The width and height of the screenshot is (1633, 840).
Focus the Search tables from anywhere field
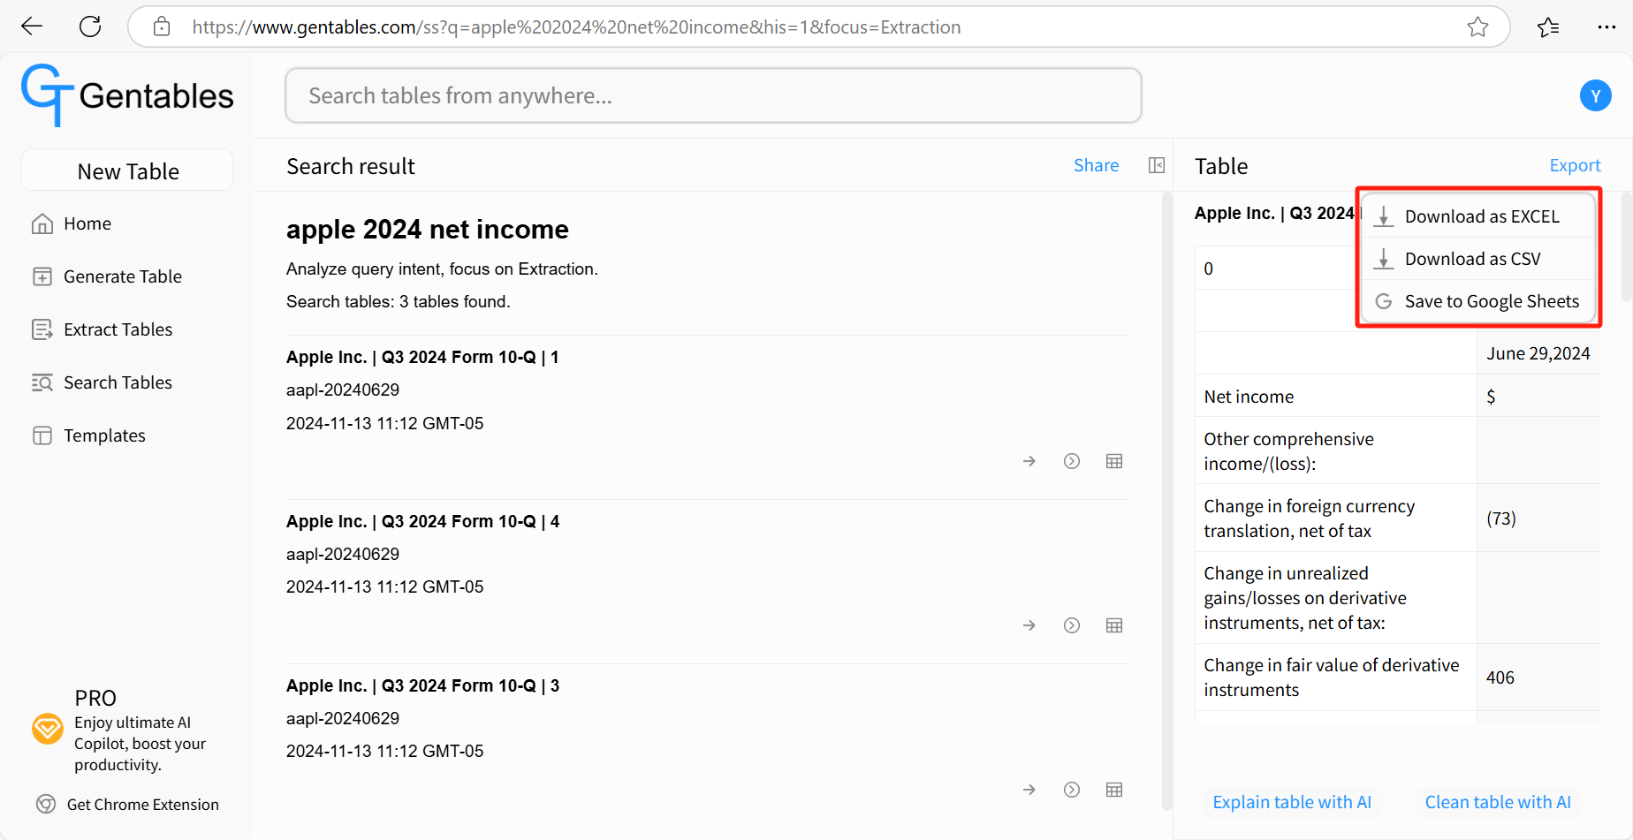713,95
